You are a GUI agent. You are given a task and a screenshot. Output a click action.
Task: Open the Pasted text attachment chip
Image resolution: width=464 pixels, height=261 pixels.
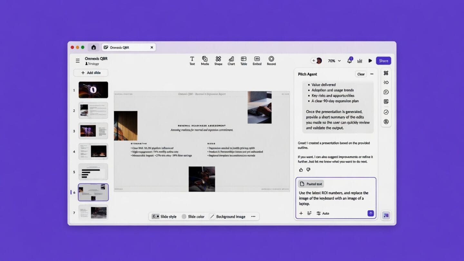311,184
